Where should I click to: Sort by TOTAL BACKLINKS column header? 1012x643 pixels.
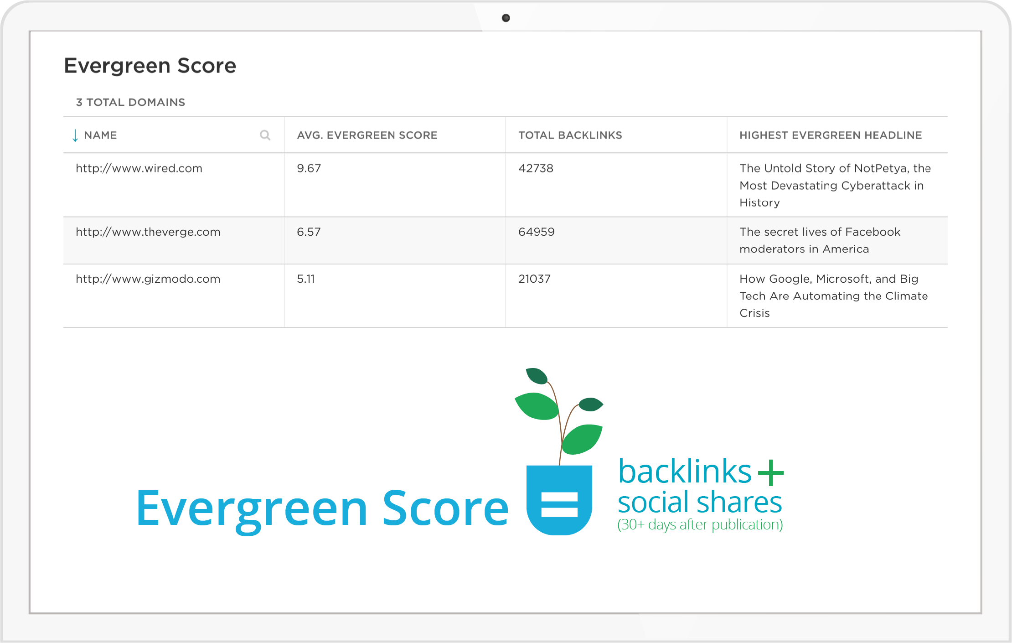[x=570, y=135]
